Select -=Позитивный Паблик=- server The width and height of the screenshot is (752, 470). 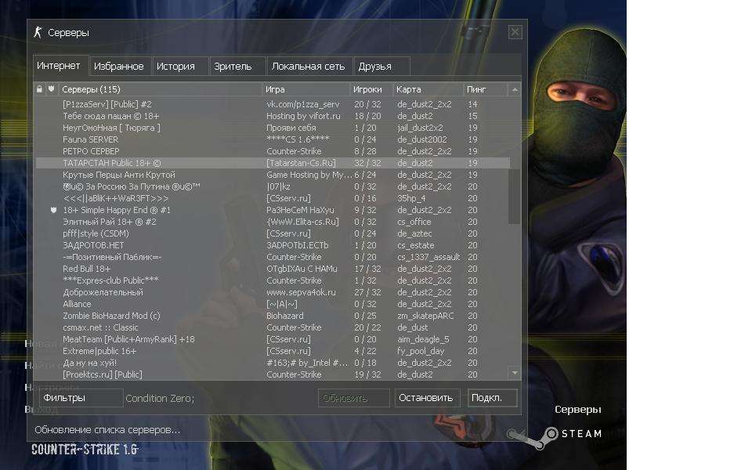click(273, 257)
